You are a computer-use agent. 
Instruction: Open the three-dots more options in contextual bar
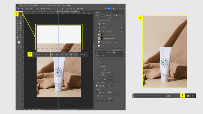click(x=76, y=55)
